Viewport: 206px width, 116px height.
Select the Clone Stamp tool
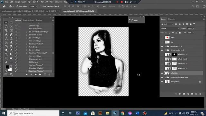click(11, 38)
